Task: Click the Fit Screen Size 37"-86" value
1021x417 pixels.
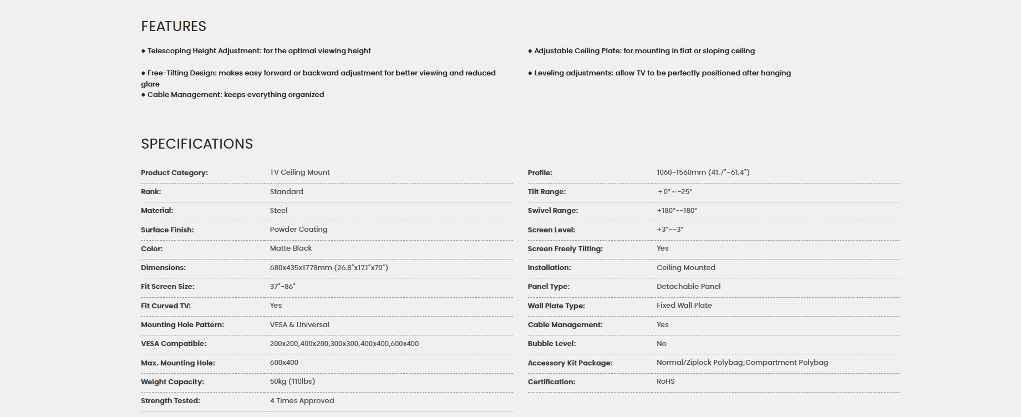Action: point(283,287)
